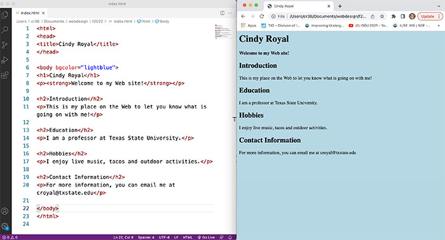445x240 pixels.
Task: Split the editor to the right
Action: click(222, 13)
